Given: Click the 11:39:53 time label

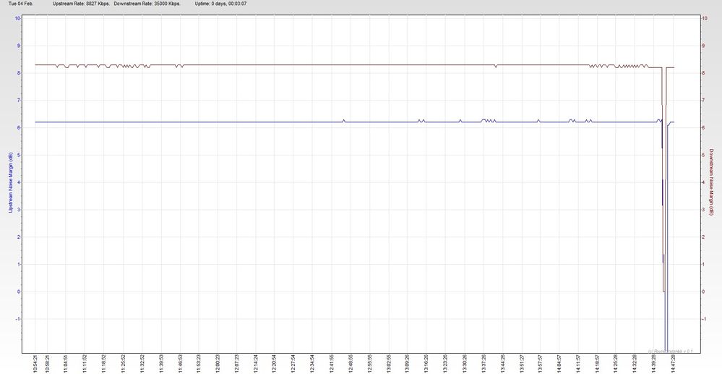Looking at the screenshot, I should pyautogui.click(x=161, y=364).
